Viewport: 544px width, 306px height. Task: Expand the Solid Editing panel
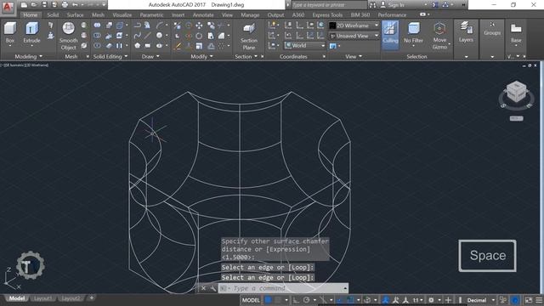pyautogui.click(x=110, y=56)
